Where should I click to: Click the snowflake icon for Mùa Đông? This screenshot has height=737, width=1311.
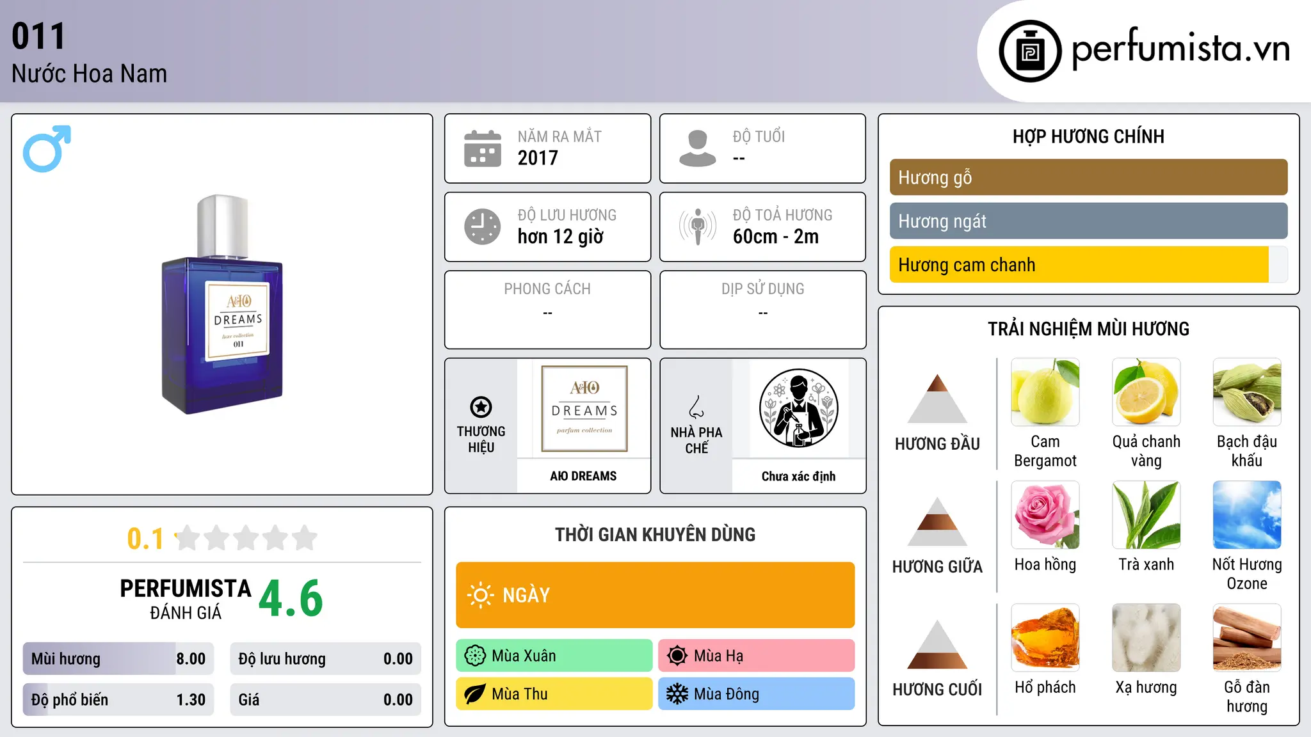point(677,694)
